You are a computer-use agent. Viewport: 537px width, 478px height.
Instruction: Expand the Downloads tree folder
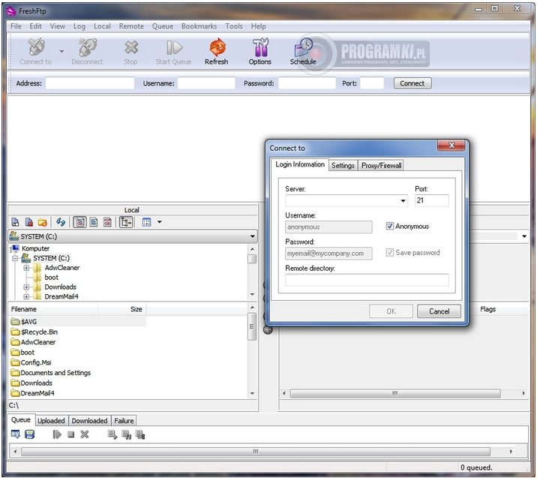(x=26, y=287)
